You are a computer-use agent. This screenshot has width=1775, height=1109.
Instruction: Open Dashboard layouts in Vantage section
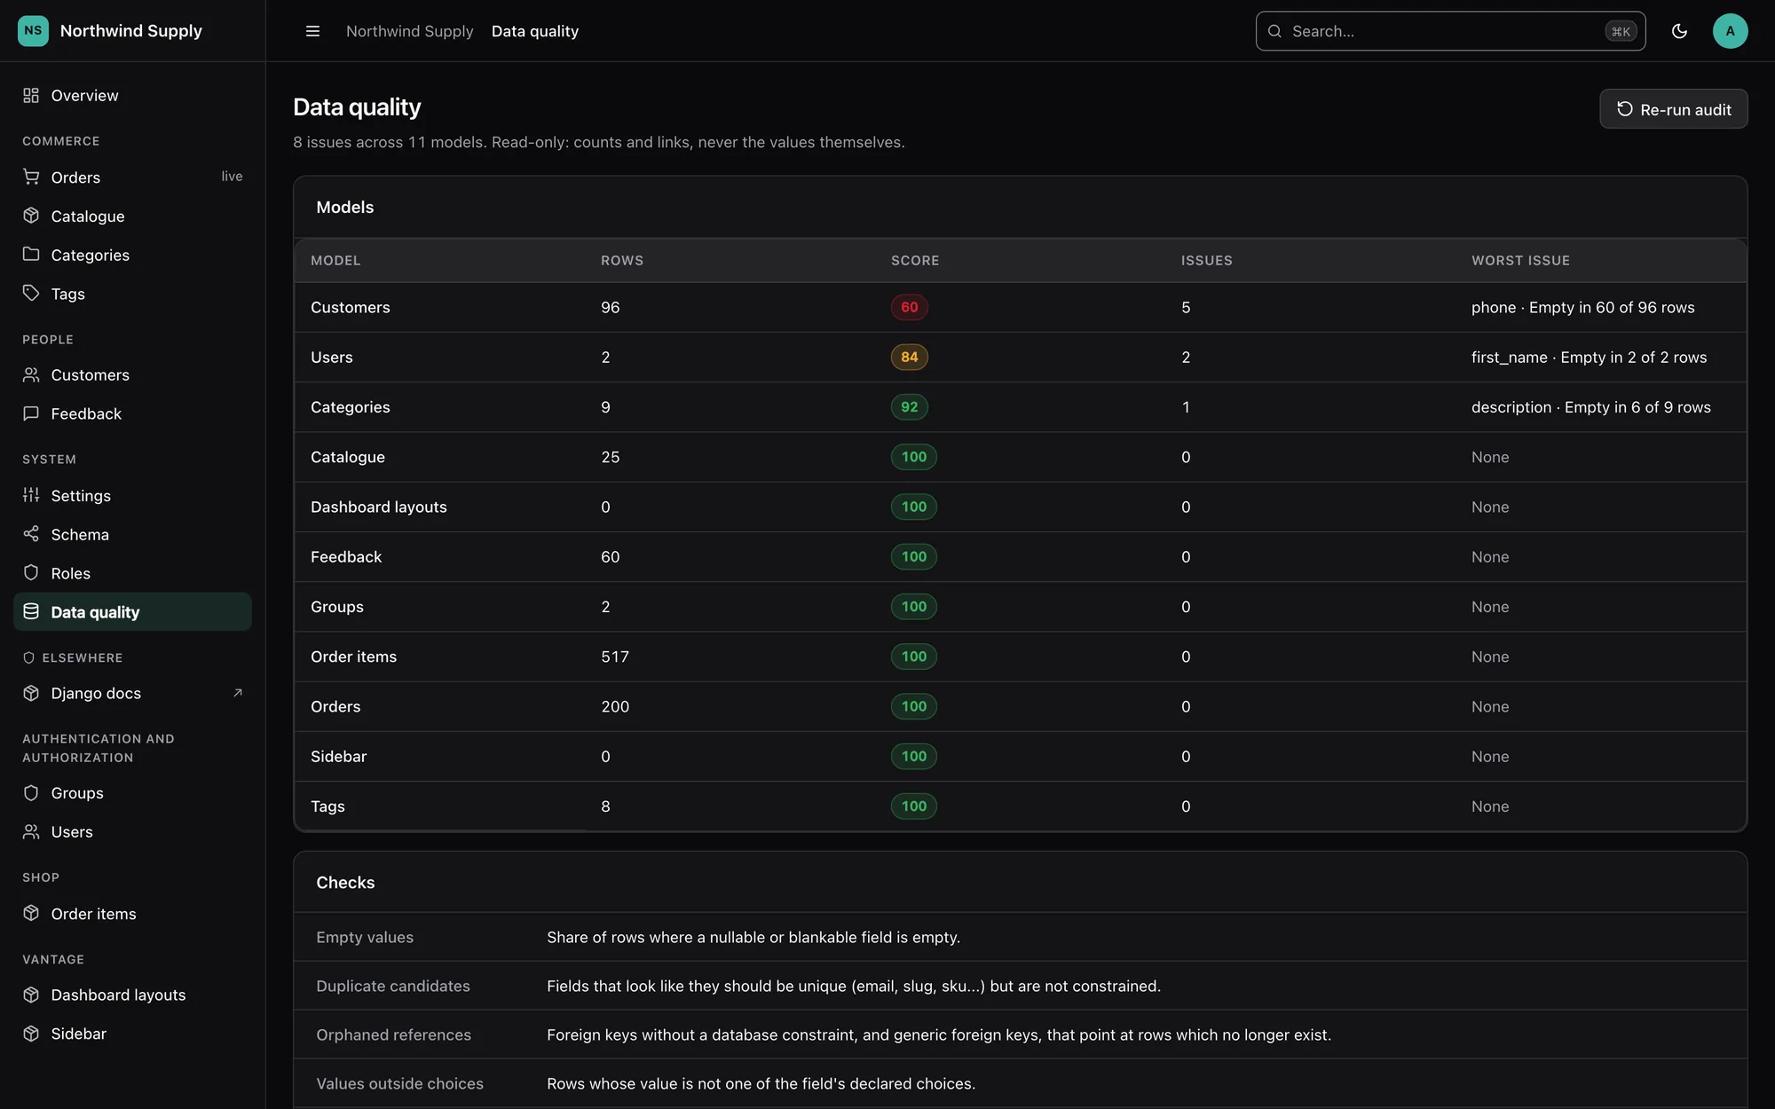coord(133,995)
